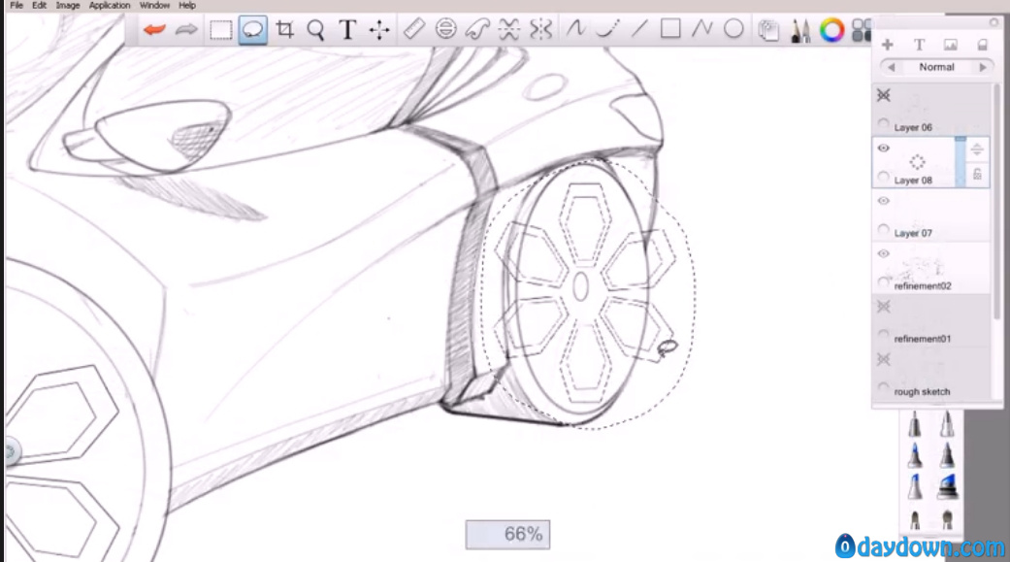Open the Window menu

click(154, 5)
